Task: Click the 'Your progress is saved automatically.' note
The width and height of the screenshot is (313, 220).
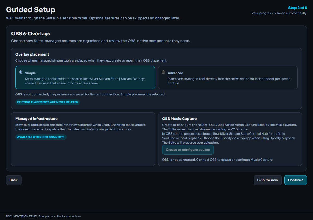Action: point(279,13)
